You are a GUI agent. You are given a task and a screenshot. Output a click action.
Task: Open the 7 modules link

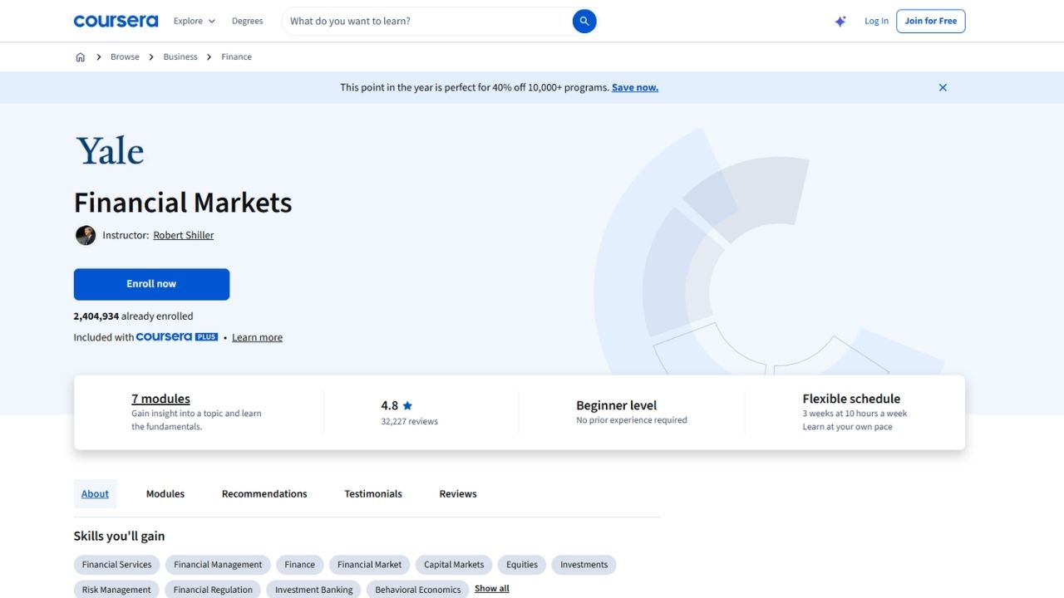click(160, 399)
